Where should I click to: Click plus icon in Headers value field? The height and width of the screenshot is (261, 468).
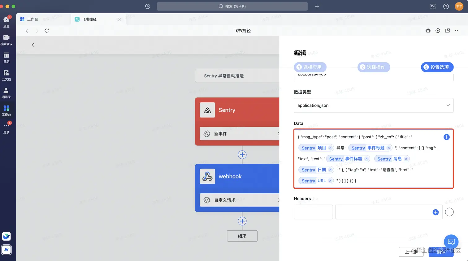(x=435, y=212)
